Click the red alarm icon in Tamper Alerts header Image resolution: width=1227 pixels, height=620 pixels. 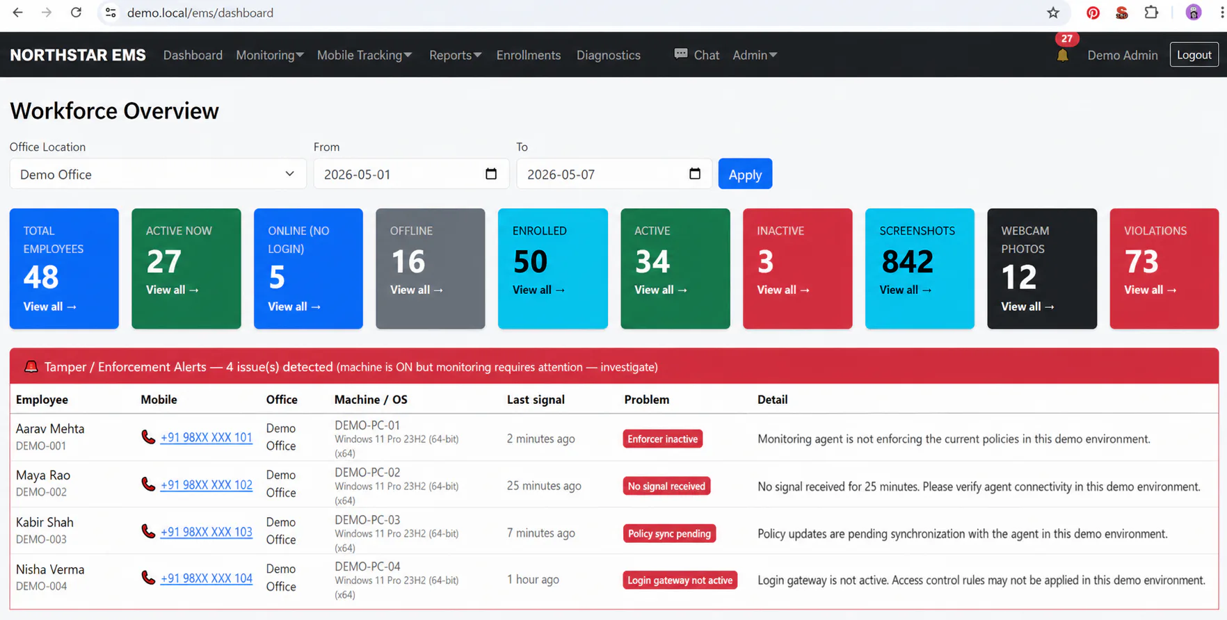[31, 366]
